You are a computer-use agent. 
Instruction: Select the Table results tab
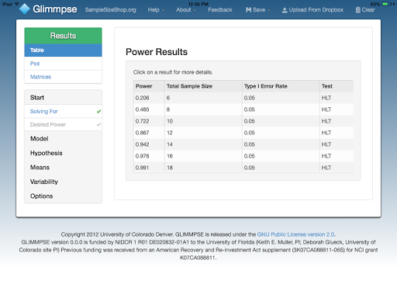(63, 50)
